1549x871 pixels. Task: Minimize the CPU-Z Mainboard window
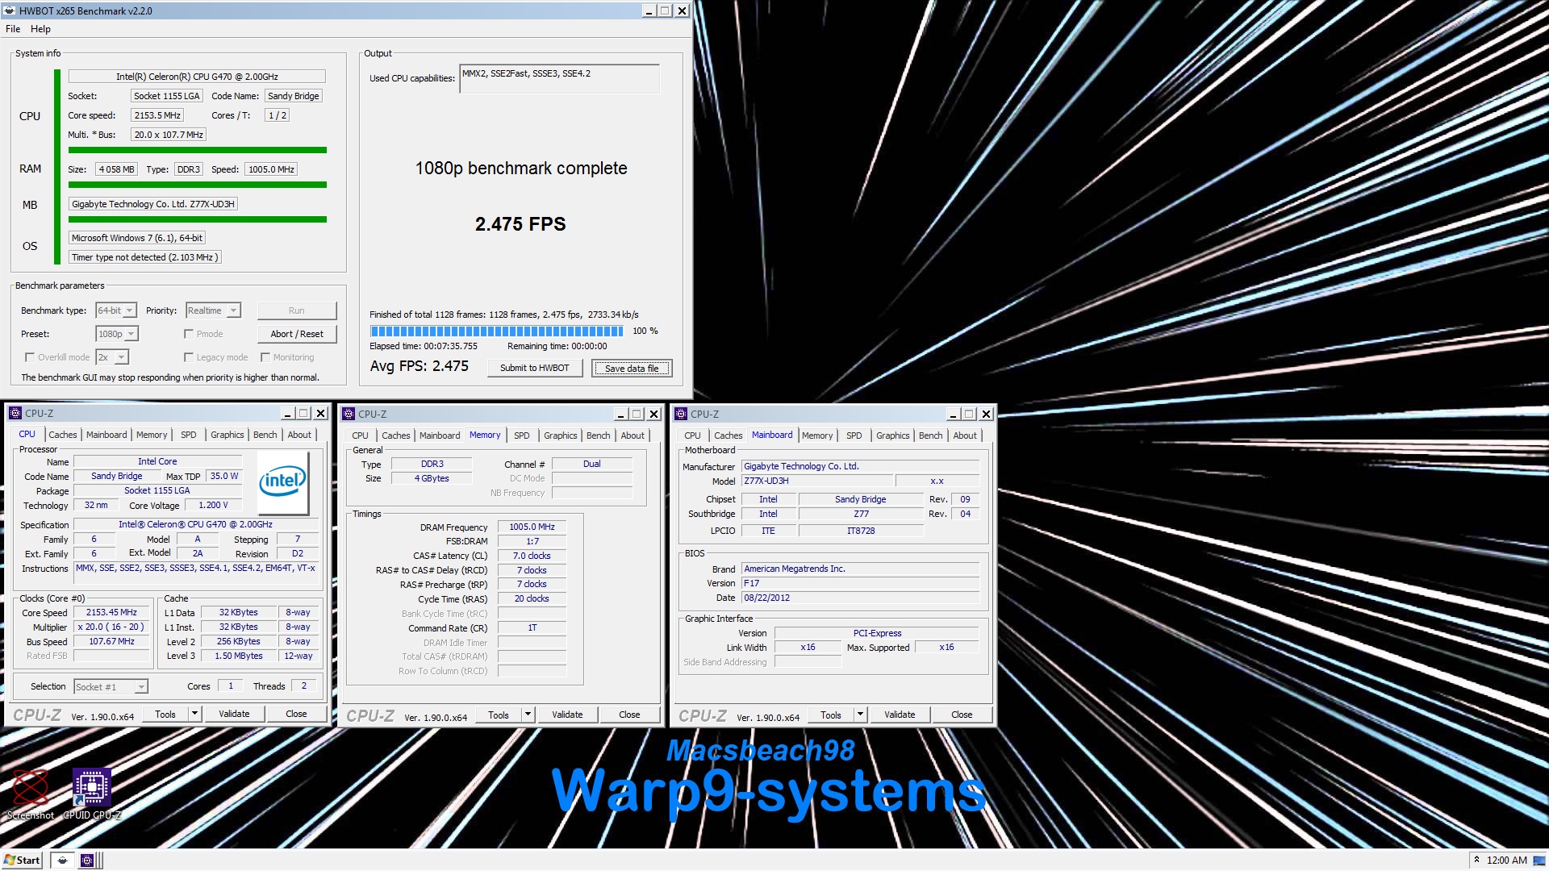coord(953,414)
